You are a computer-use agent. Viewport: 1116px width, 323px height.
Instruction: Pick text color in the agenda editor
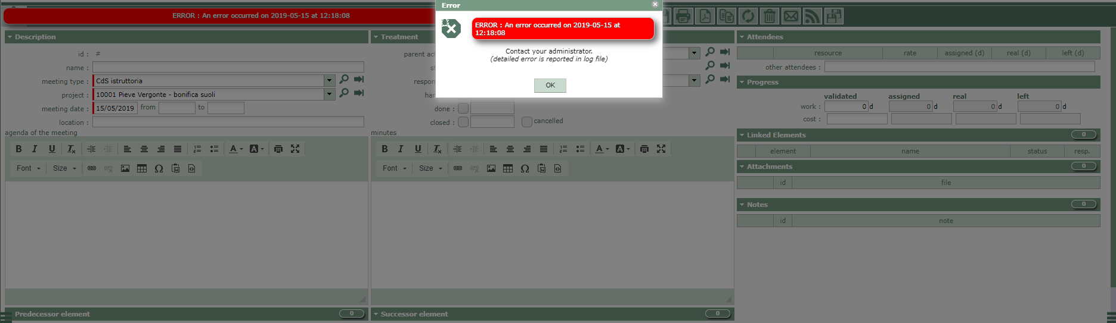tap(235, 149)
